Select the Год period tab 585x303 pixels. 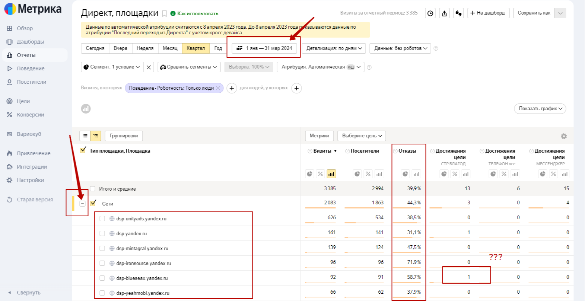coord(218,48)
